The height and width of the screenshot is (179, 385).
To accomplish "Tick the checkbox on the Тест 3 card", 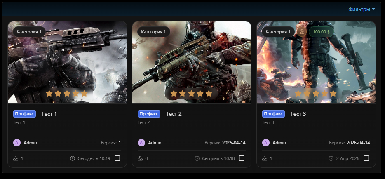I will tap(366, 158).
